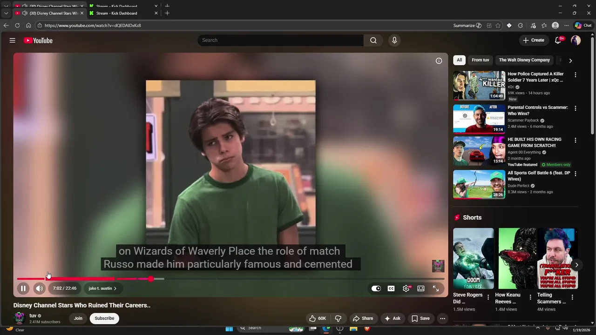Click the Ask button below video

pos(392,318)
